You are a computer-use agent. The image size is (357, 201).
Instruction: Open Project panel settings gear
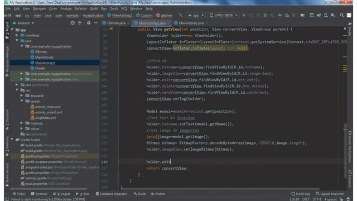(x=89, y=23)
